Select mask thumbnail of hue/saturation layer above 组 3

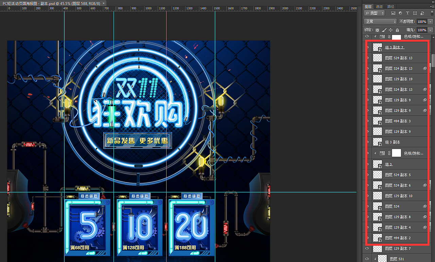click(396, 153)
